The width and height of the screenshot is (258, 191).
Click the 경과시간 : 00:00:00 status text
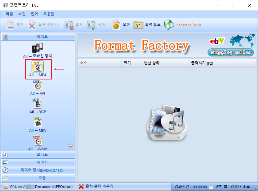[191, 187]
